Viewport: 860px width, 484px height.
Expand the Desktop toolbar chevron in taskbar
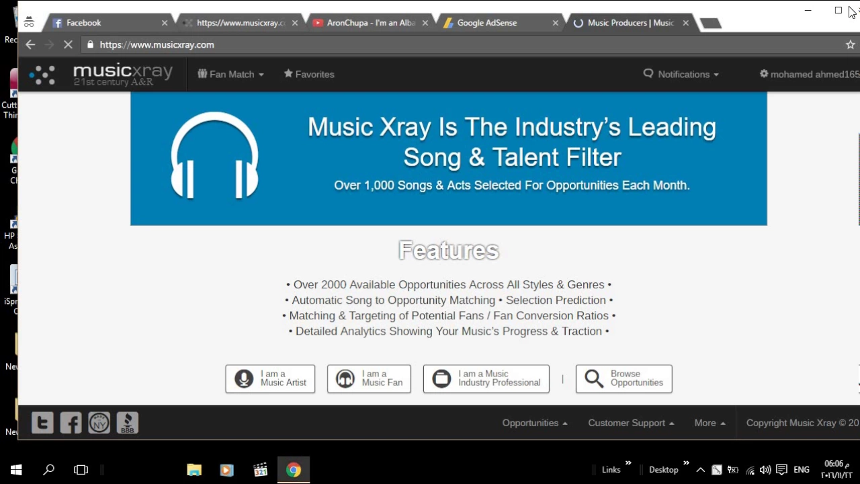tap(686, 462)
